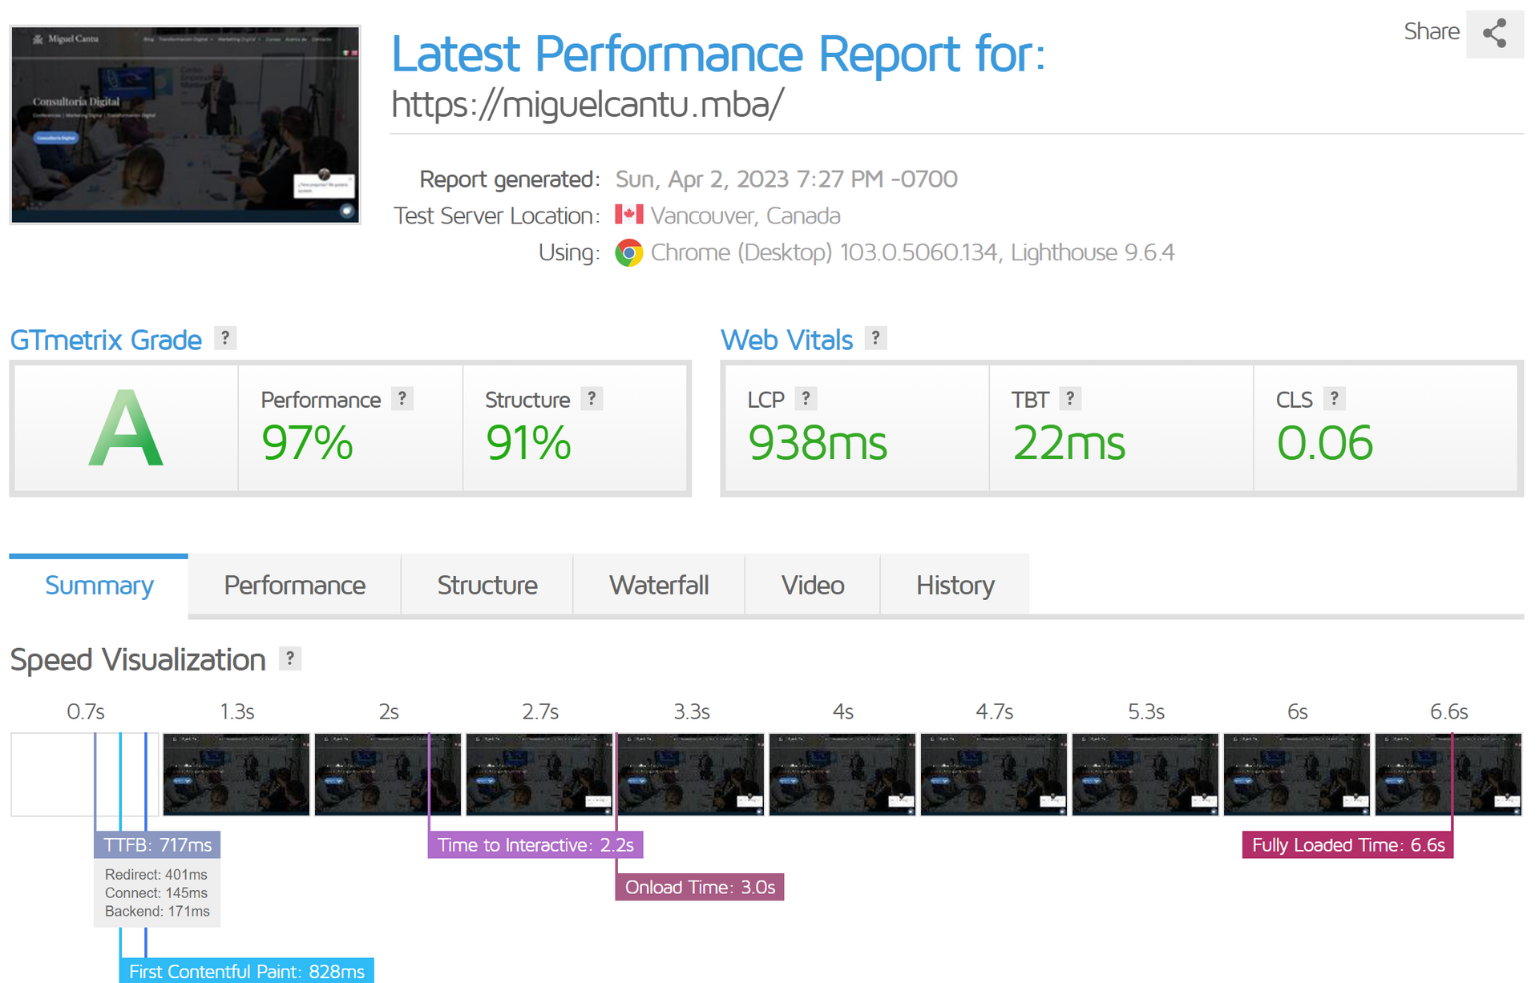The image size is (1539, 983).
Task: Click the 22ms TBT value
Action: tap(1069, 443)
